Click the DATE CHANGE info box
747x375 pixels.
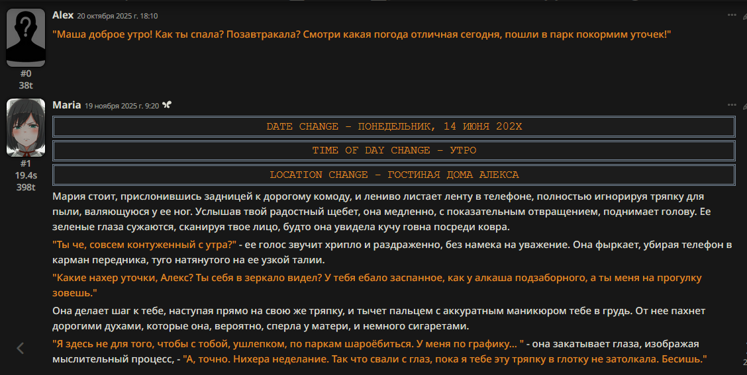click(x=394, y=126)
